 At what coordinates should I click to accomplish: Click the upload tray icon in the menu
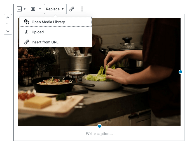click(27, 32)
